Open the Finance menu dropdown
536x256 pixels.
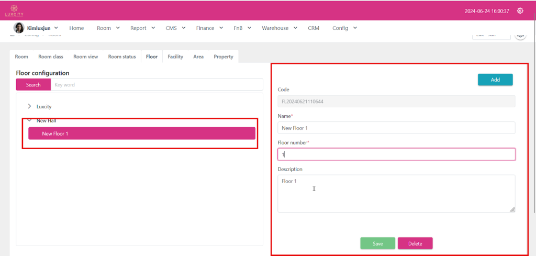coord(209,28)
